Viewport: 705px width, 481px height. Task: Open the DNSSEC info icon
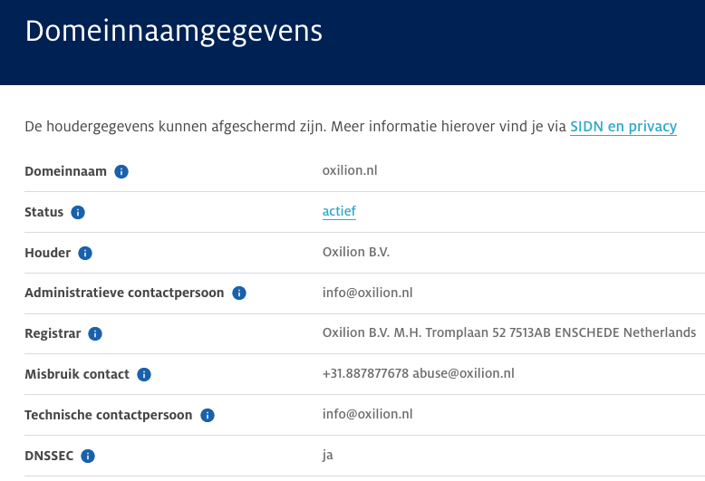[x=88, y=456]
